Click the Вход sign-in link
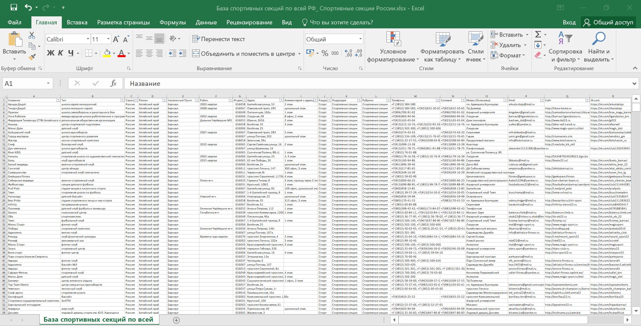 coord(569,22)
